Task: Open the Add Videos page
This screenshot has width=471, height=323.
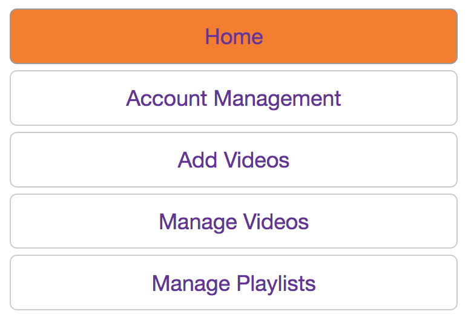Action: click(234, 160)
